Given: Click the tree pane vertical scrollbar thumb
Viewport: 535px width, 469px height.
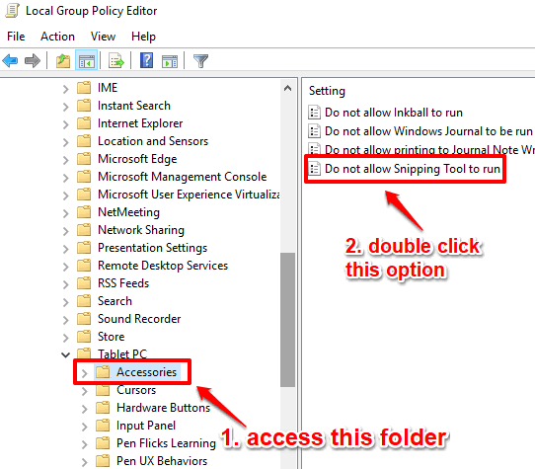Looking at the screenshot, I should point(287,320).
